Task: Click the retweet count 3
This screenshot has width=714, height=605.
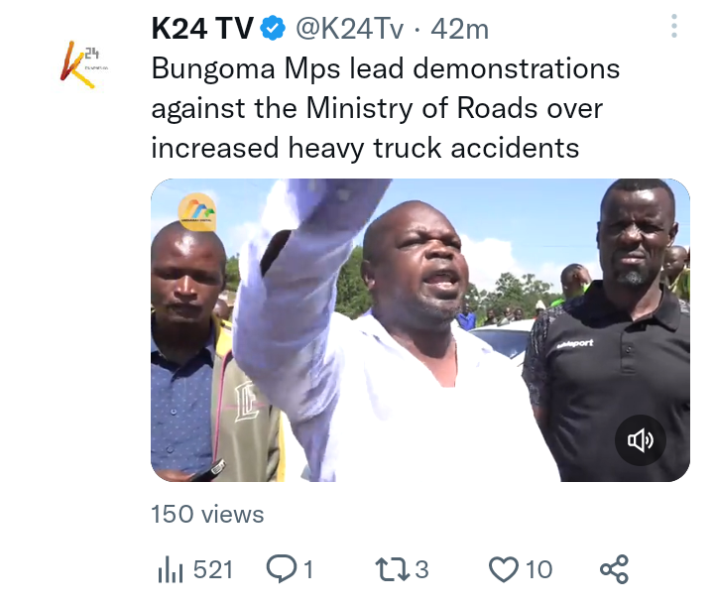Action: [x=421, y=569]
